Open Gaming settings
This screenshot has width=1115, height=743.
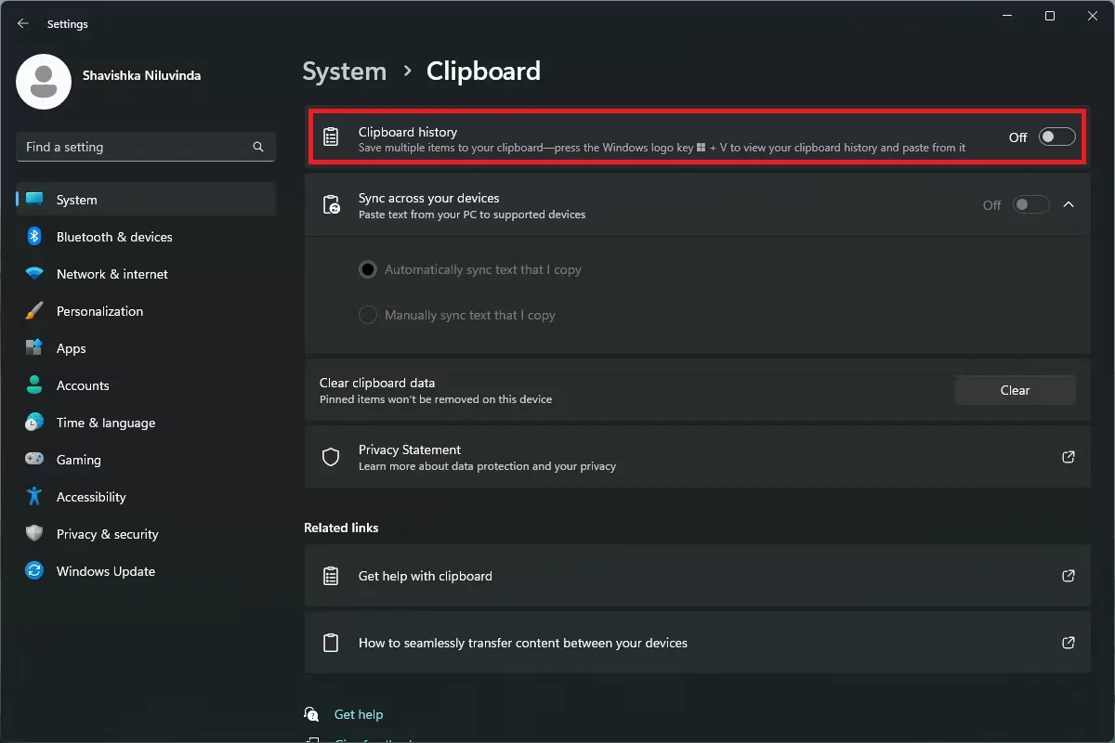pyautogui.click(x=146, y=460)
